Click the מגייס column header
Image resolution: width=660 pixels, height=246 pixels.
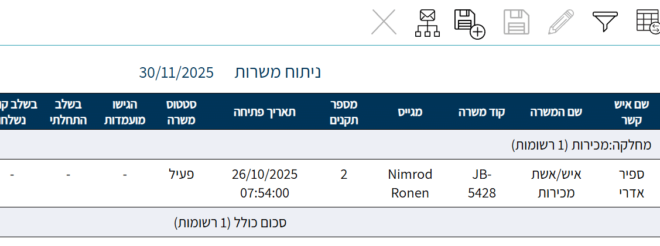tap(410, 112)
